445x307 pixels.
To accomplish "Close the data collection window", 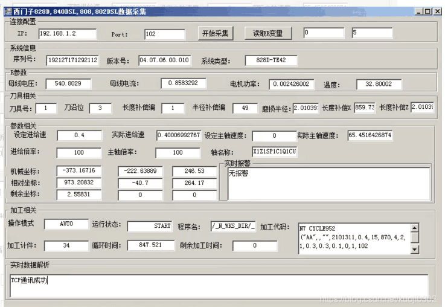I will point(437,11).
